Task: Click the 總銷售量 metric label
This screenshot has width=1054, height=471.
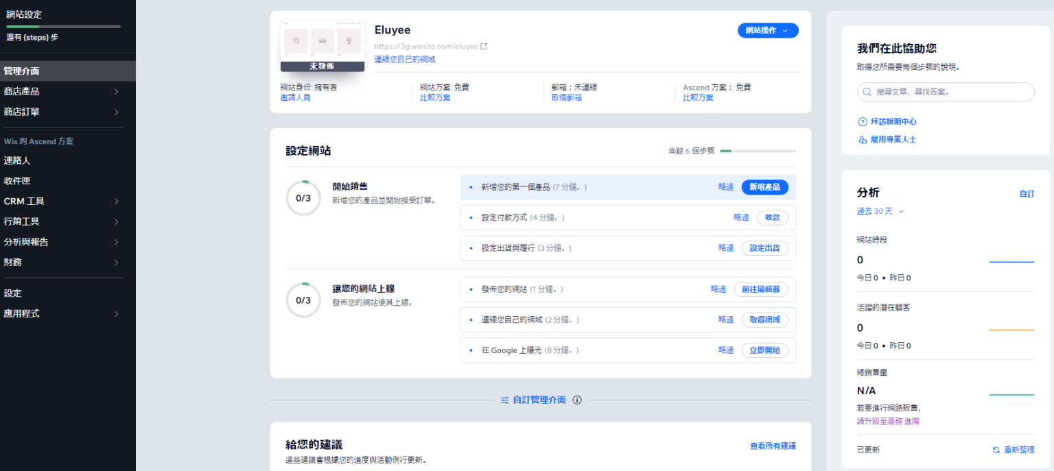Action: tap(872, 372)
